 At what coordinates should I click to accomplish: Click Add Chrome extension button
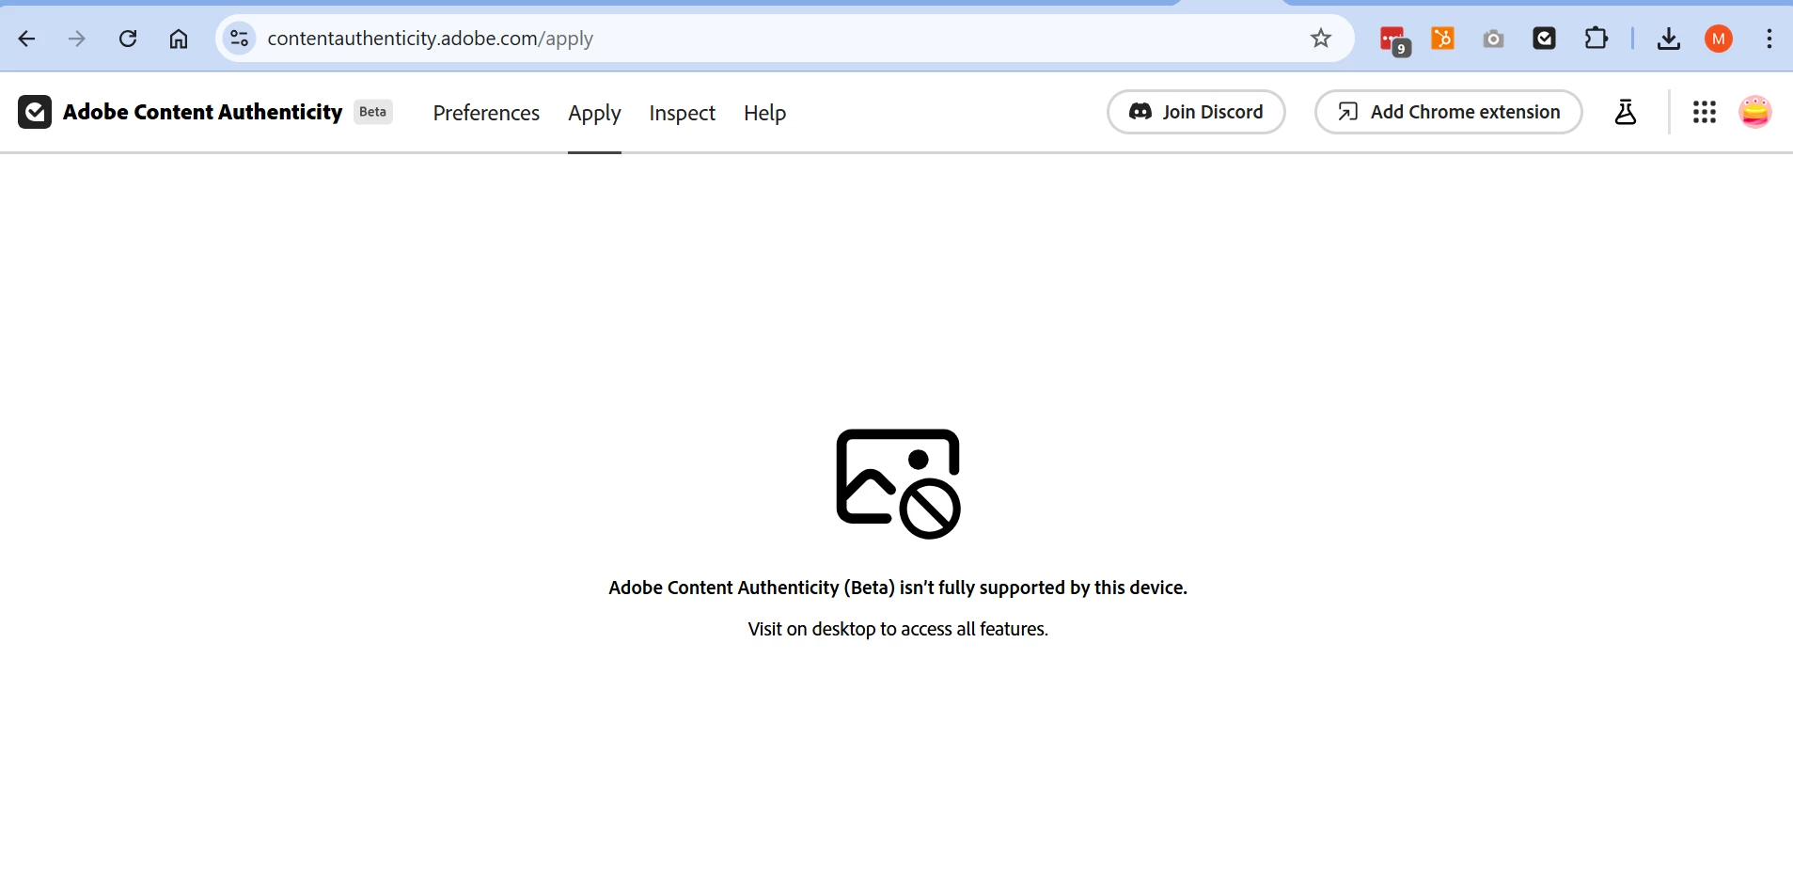(x=1448, y=112)
